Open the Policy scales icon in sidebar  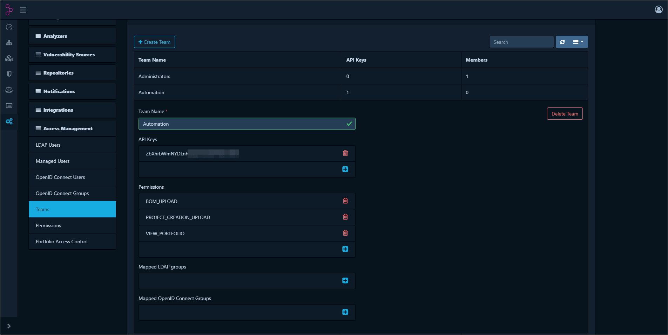pos(9,90)
